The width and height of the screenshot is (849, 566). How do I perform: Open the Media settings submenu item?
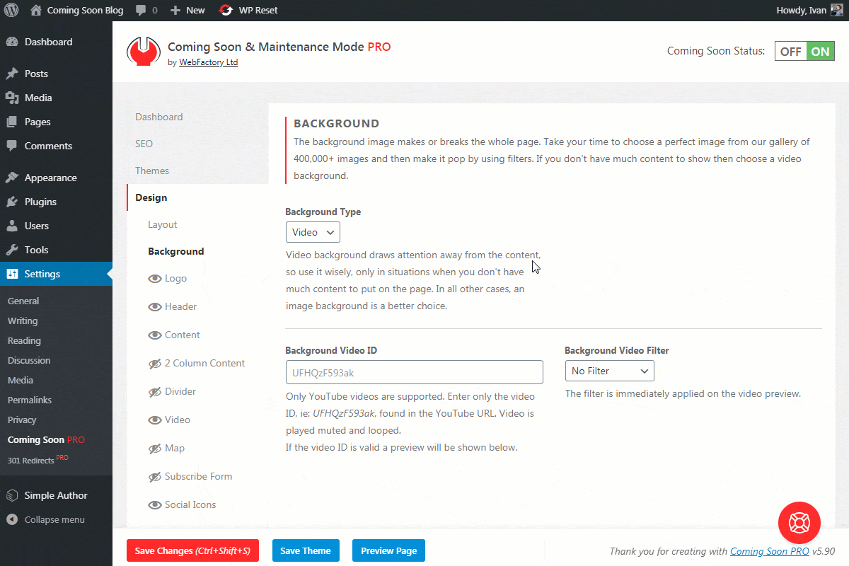pos(21,380)
